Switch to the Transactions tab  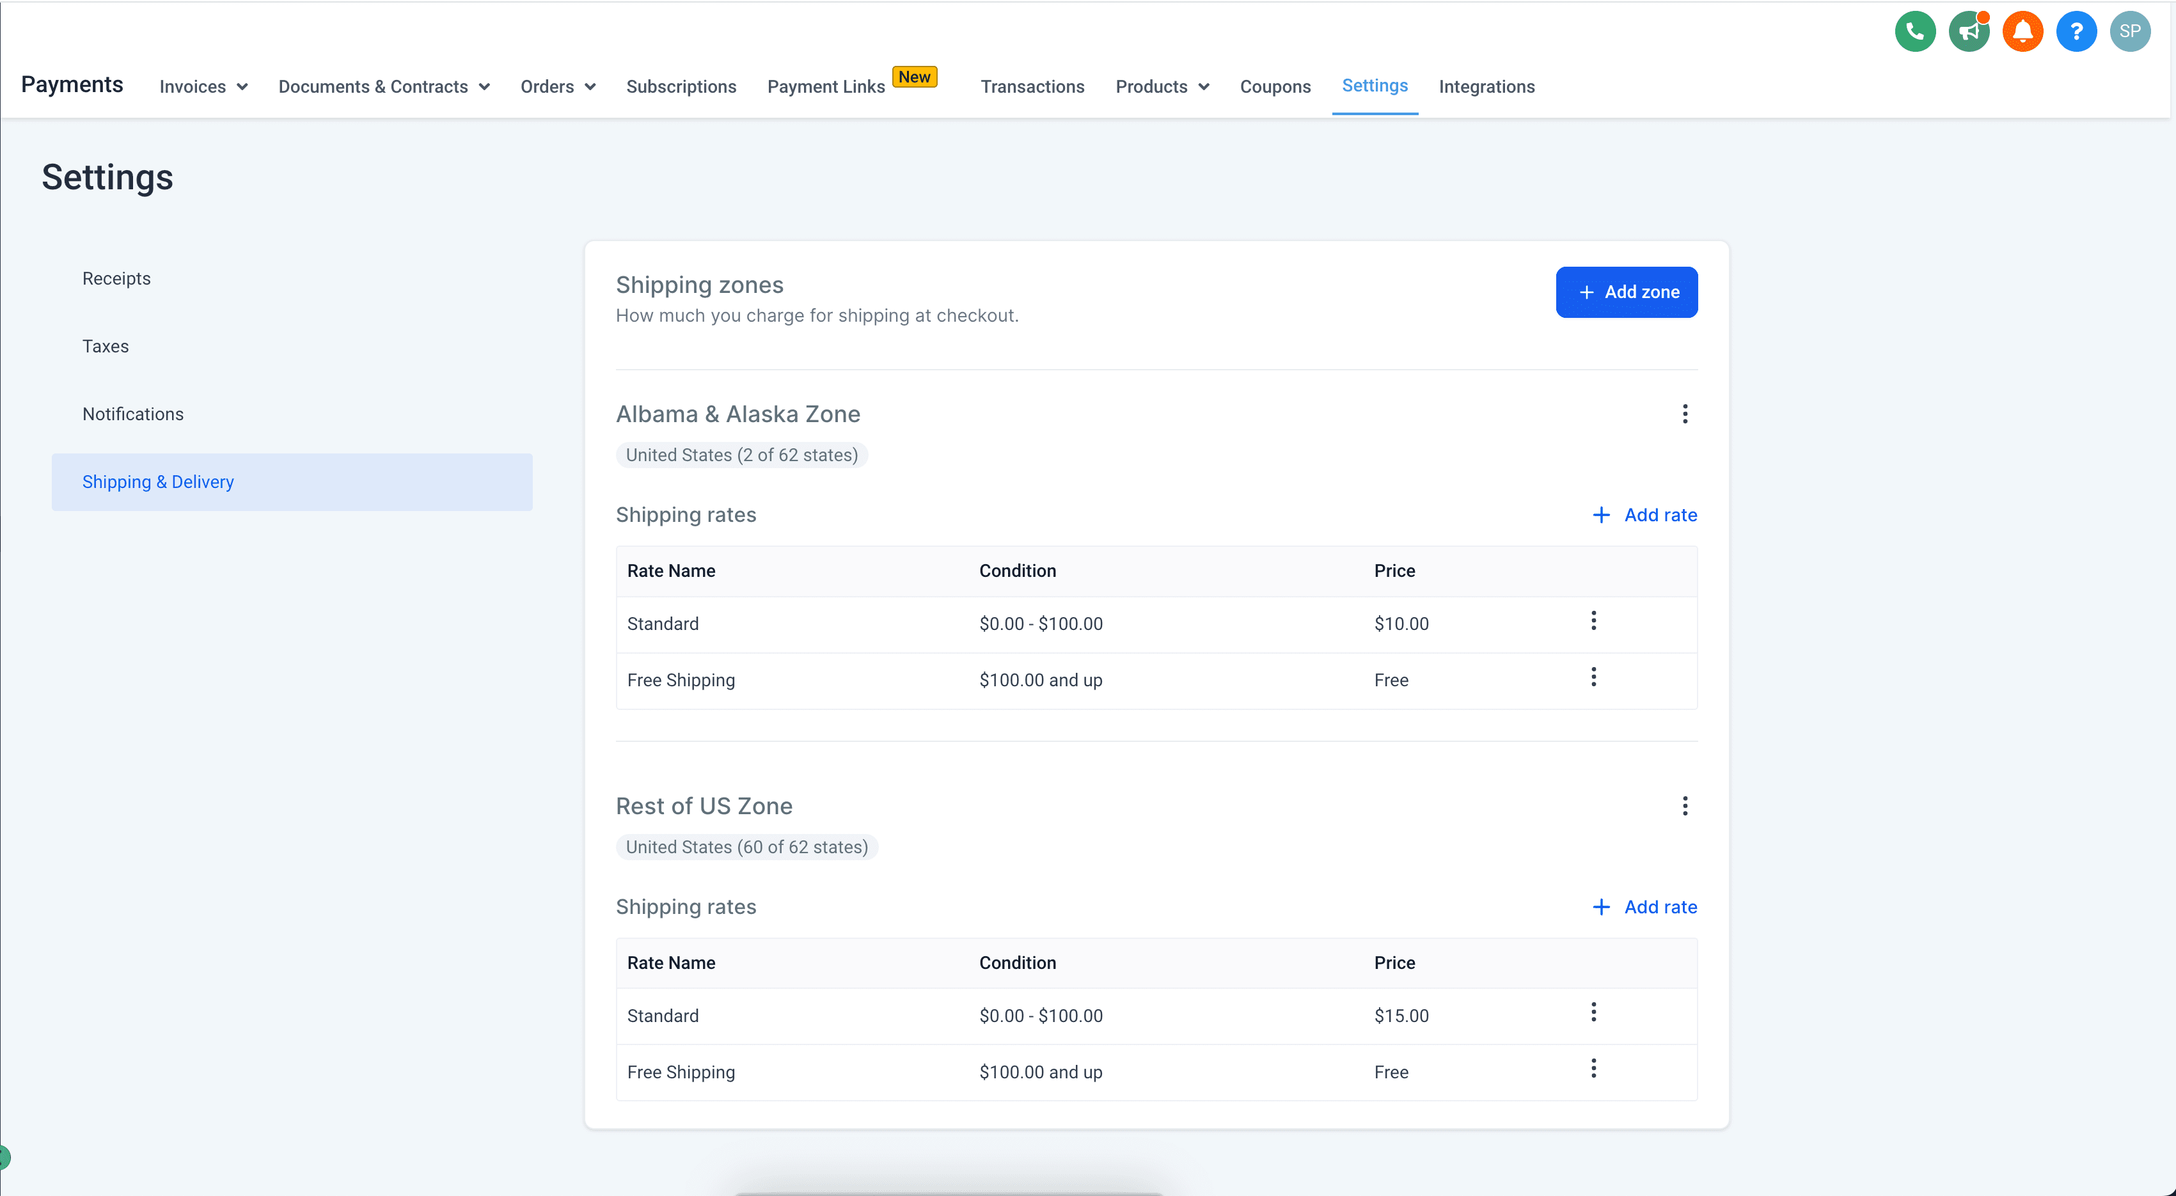coord(1032,87)
